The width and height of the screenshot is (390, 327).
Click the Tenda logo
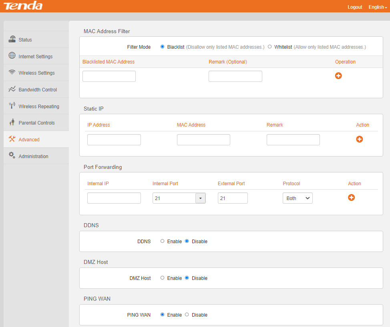pos(23,6)
